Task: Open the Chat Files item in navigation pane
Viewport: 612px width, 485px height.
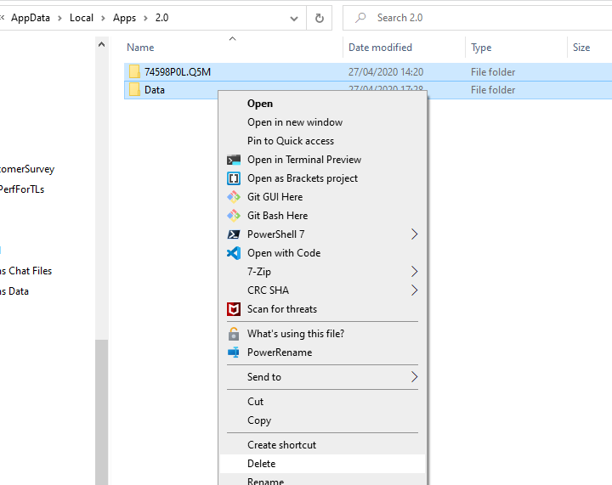Action: click(25, 271)
